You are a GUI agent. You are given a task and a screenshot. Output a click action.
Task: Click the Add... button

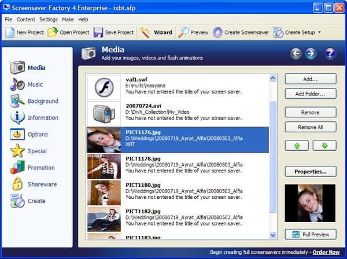click(x=311, y=79)
